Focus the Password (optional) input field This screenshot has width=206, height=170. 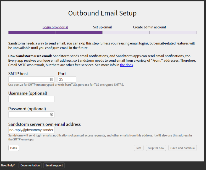[31, 114]
